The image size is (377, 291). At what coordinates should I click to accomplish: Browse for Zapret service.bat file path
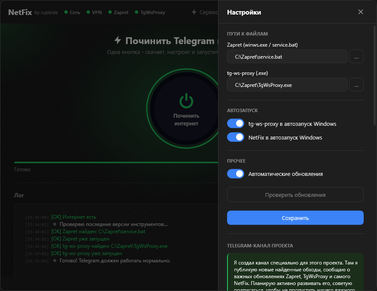[x=356, y=56]
